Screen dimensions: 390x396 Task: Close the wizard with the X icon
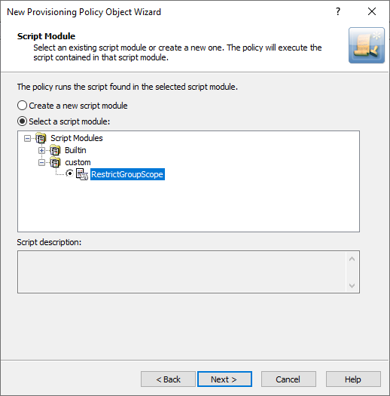click(372, 11)
